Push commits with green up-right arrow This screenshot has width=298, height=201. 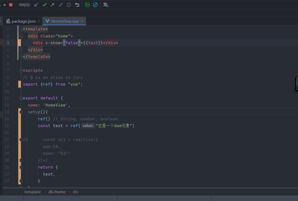pyautogui.click(x=52, y=5)
